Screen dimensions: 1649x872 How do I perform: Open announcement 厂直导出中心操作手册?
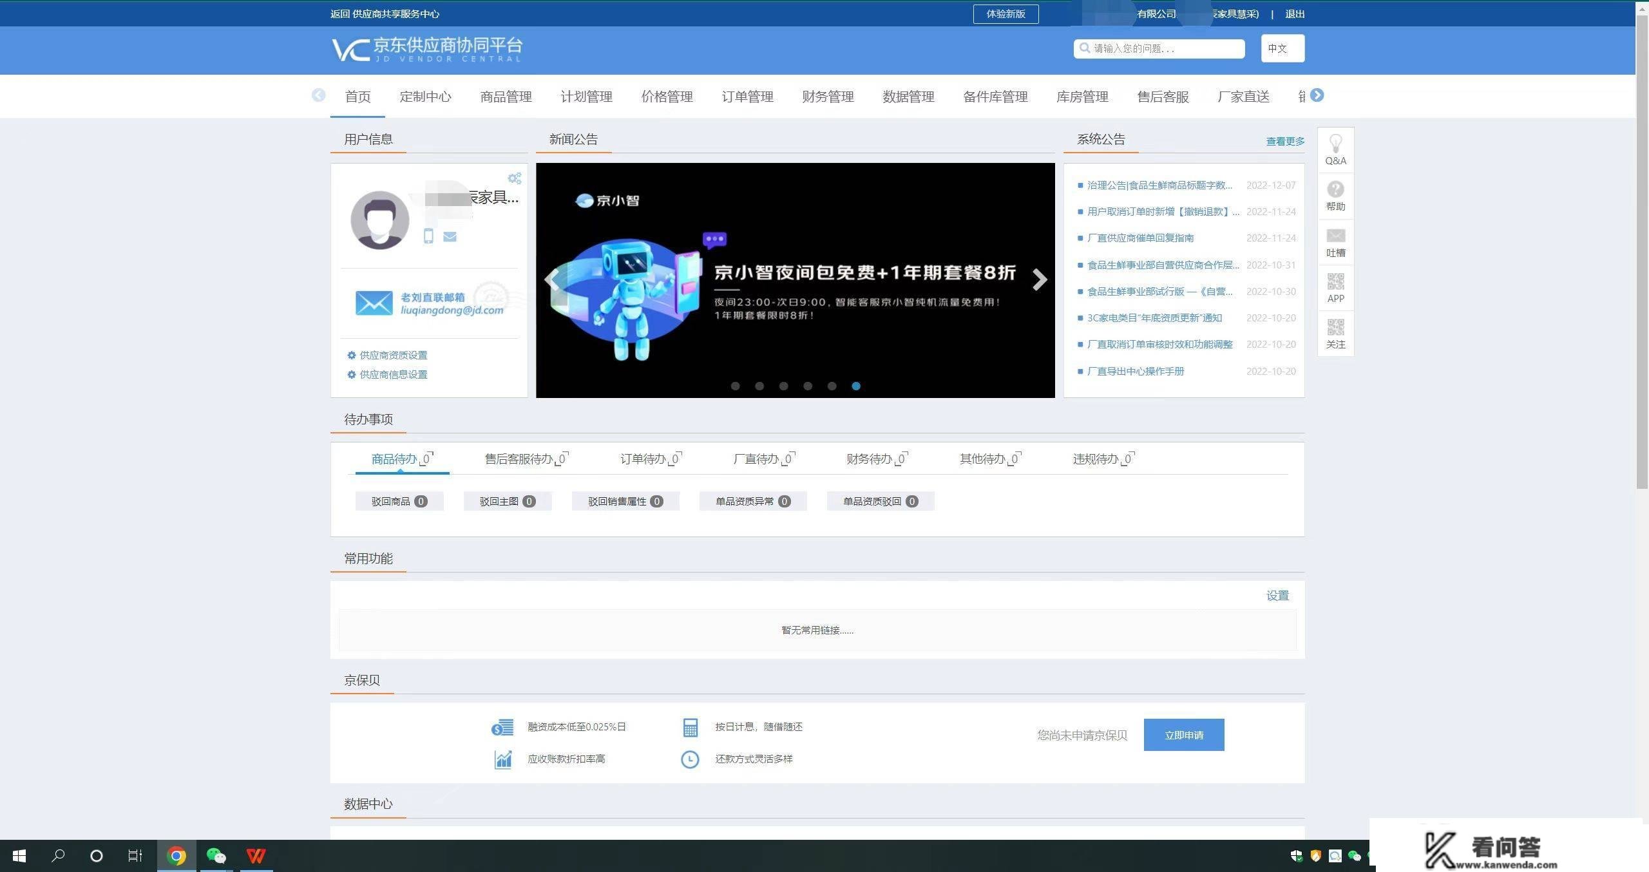click(x=1136, y=371)
